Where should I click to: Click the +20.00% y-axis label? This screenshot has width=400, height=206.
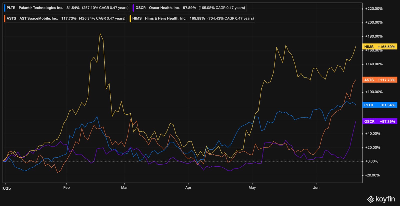[x=373, y=147]
